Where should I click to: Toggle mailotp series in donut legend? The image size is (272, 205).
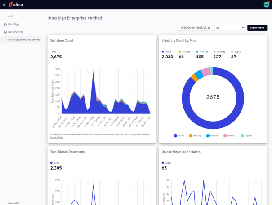point(229,135)
